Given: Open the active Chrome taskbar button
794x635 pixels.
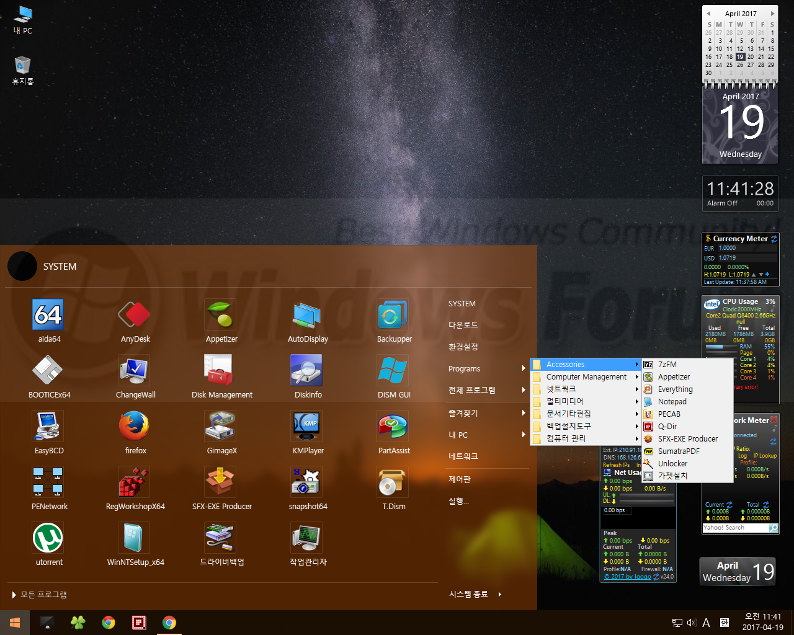Looking at the screenshot, I should [169, 623].
